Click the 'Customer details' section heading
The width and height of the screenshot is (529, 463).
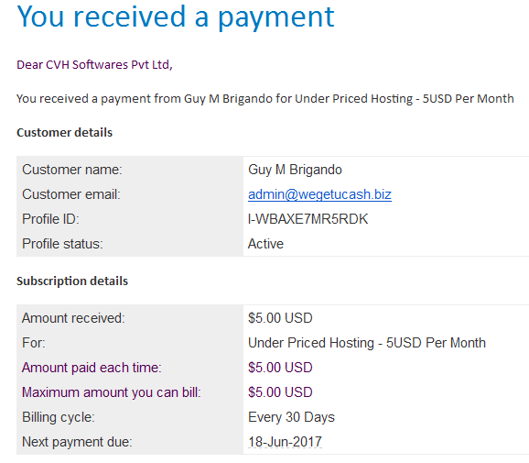coord(64,132)
